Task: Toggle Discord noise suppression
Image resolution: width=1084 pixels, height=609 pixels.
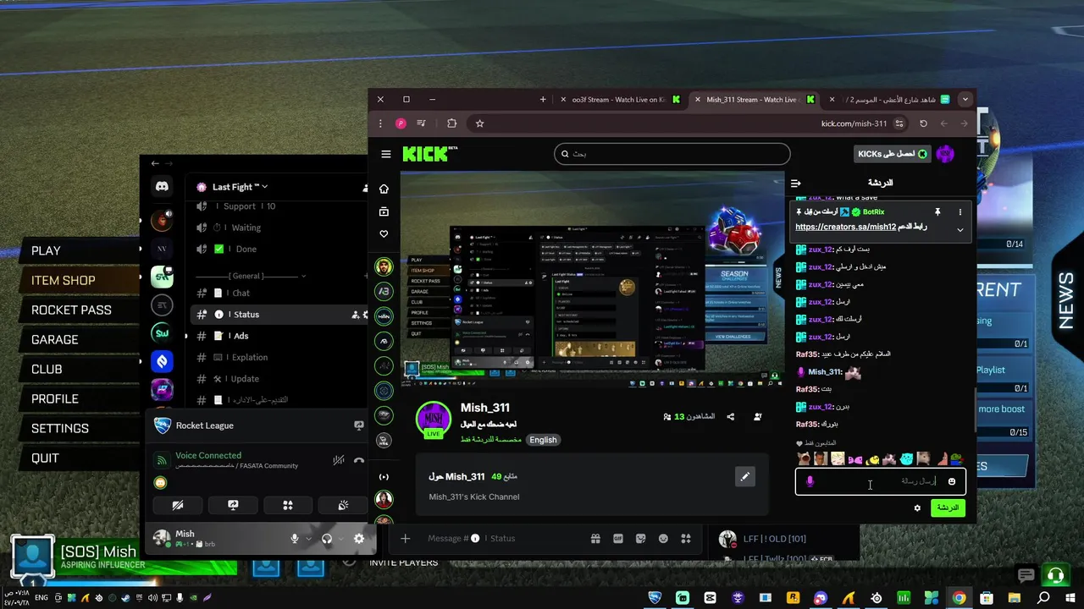Action: point(339,460)
